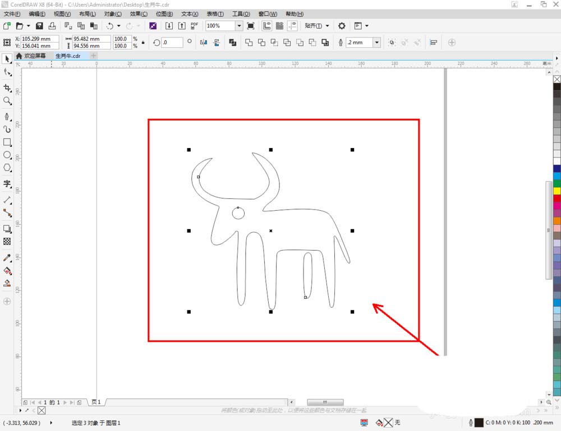Screen dimensions: 561x431
Task: Select the Crop tool
Action: pos(7,88)
